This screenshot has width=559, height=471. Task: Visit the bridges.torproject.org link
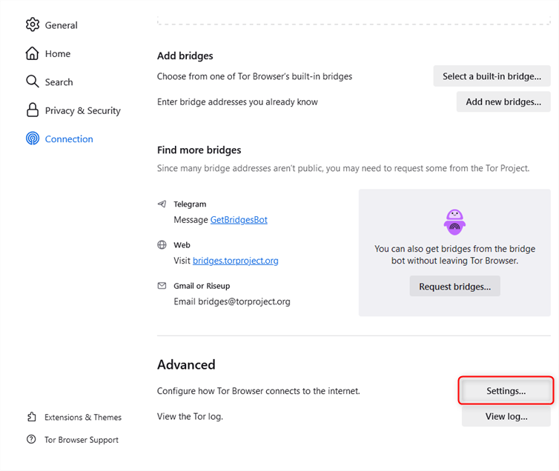tap(236, 261)
